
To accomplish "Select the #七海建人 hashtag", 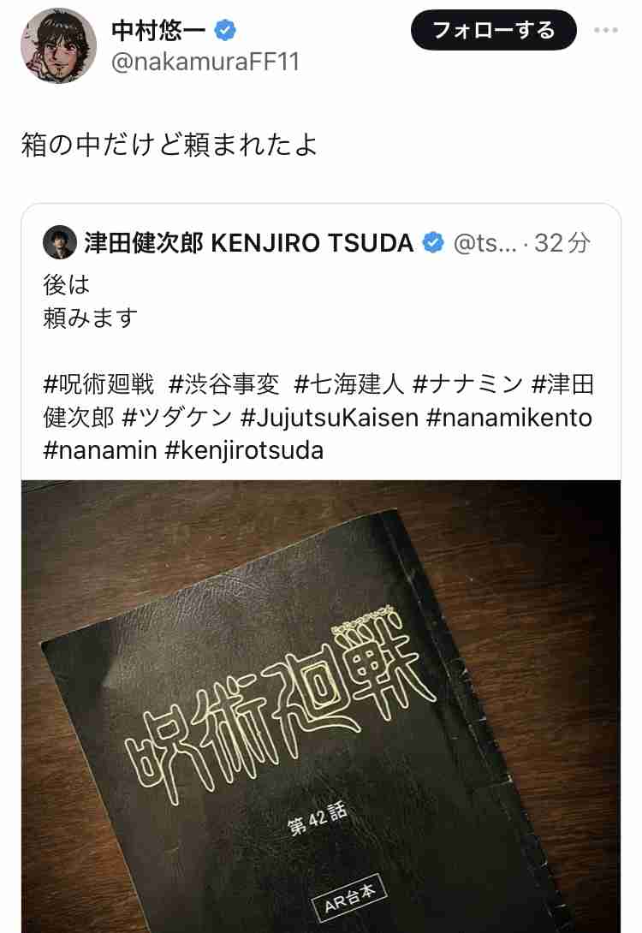I will tap(349, 384).
